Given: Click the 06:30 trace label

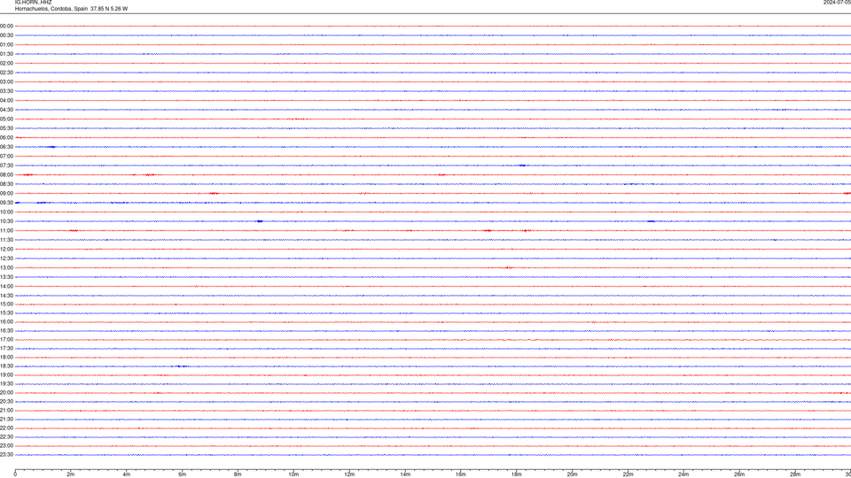Looking at the screenshot, I should 6,147.
